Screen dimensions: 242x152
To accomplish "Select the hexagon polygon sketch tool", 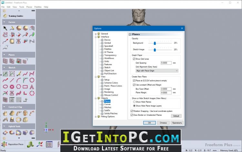I will (x=18, y=87).
